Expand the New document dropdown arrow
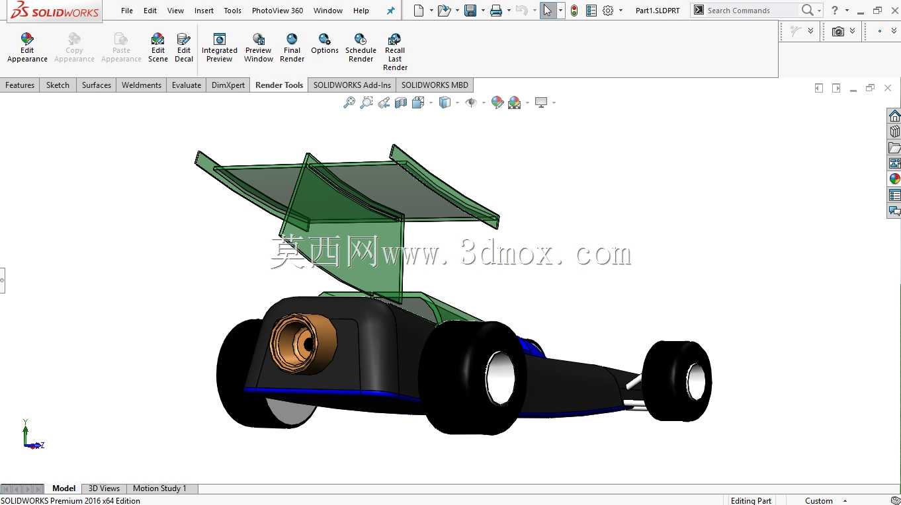 431,11
